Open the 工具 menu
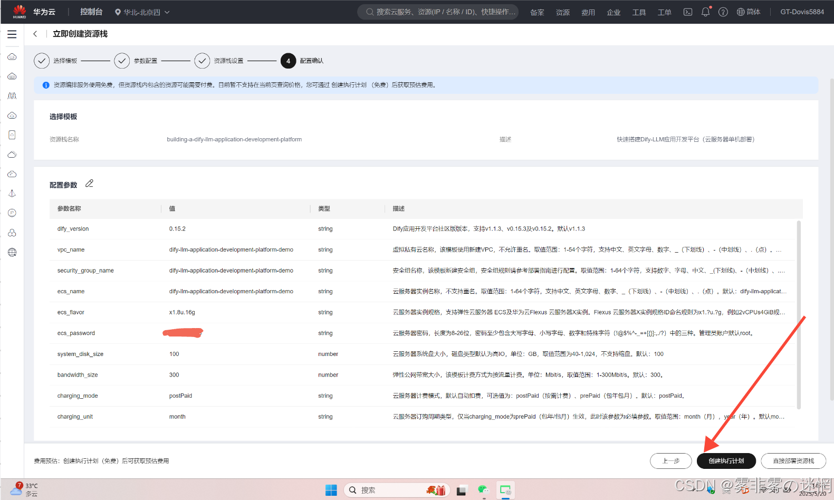 coord(639,12)
